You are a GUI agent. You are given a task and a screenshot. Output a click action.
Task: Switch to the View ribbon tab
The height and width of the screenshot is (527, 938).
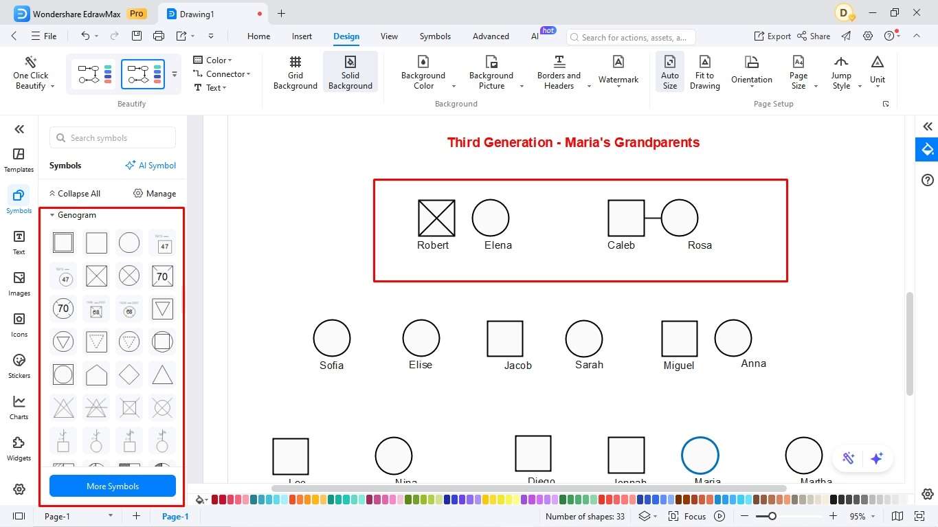pyautogui.click(x=389, y=36)
